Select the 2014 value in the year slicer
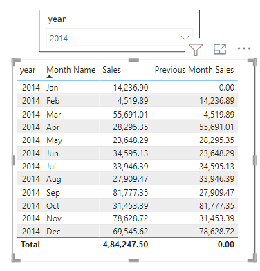The width and height of the screenshot is (260, 271). pos(59,38)
